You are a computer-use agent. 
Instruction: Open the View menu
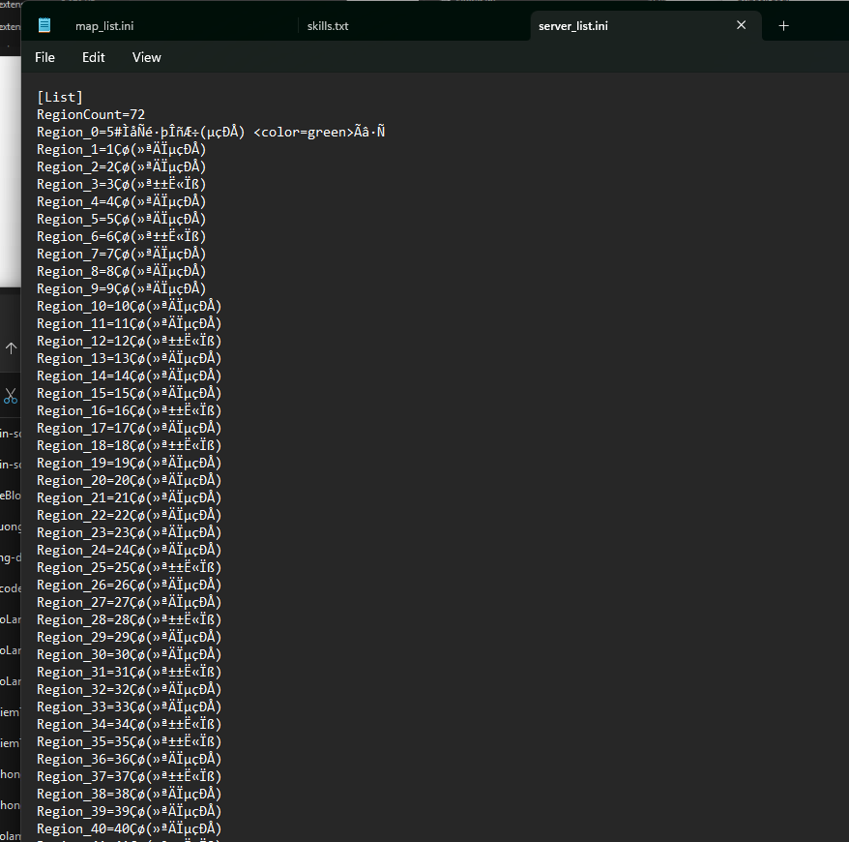146,57
